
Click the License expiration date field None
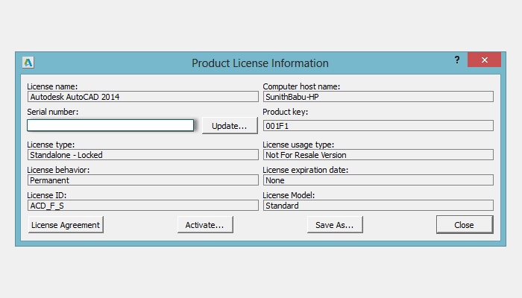click(378, 180)
